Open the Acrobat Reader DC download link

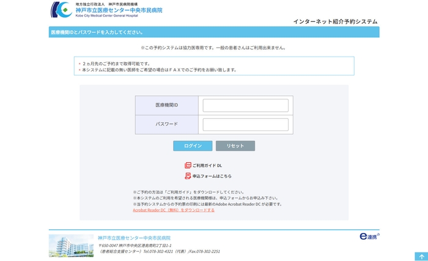[x=174, y=210]
